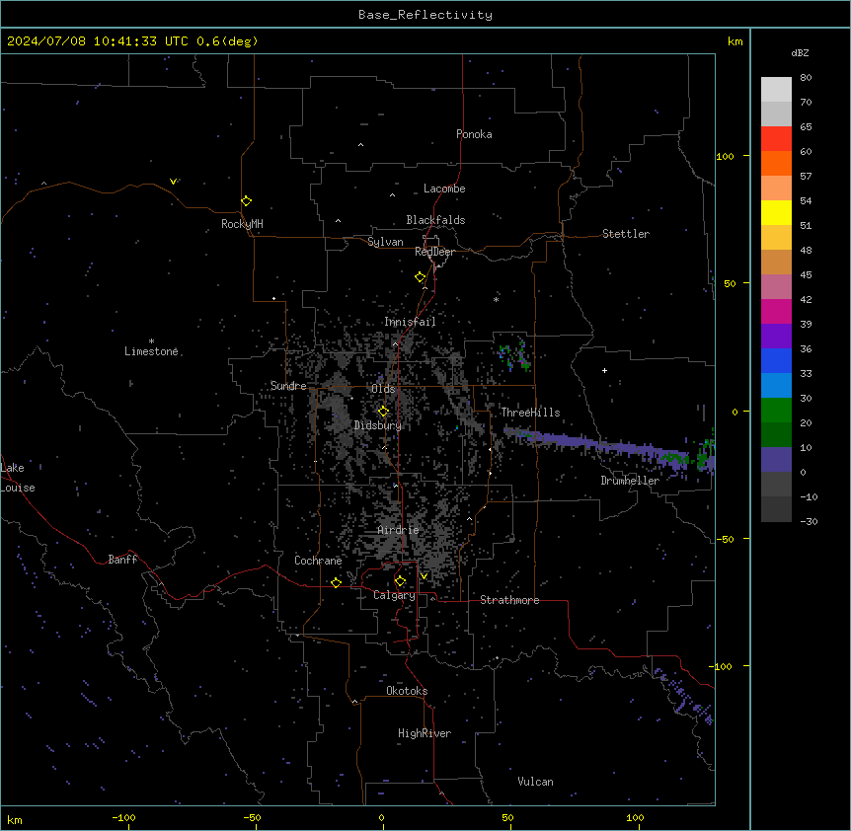Click the -100 tick on bottom axis

[123, 817]
